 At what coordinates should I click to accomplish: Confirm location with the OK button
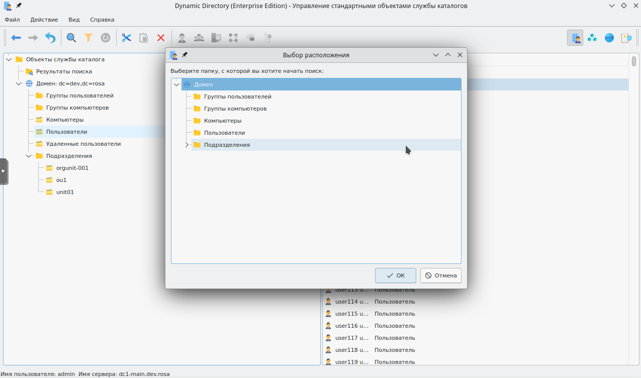[395, 275]
